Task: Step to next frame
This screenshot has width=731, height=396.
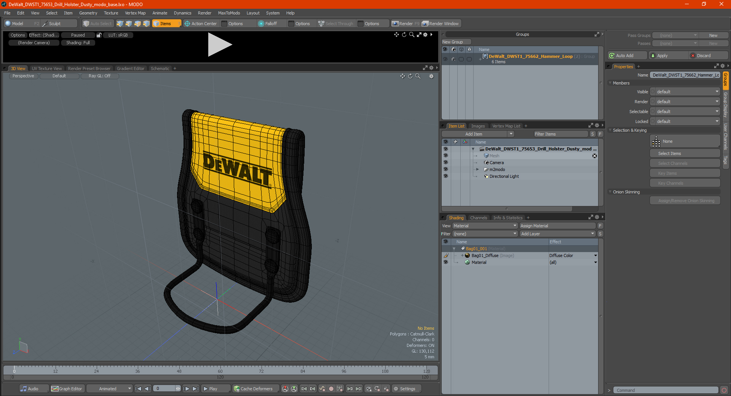Action: coord(187,389)
